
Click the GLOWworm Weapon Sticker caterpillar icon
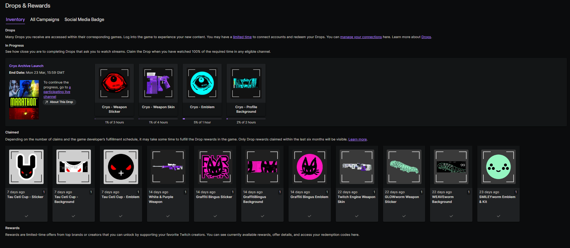click(x=404, y=167)
